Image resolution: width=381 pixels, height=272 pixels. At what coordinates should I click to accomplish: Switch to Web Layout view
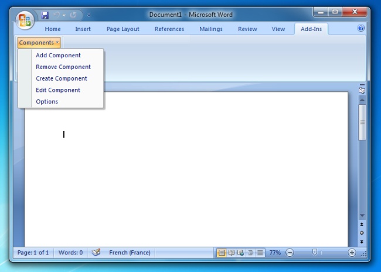coord(240,253)
